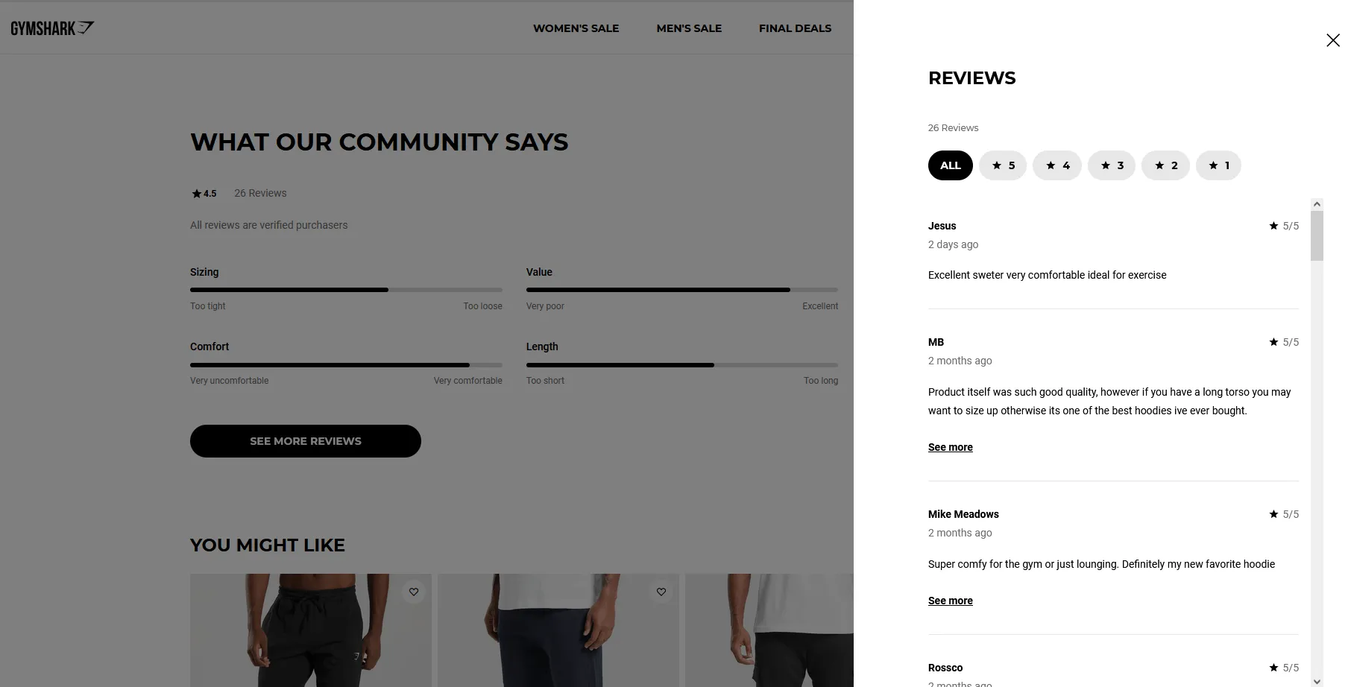Open MEN'S SALE in the navigation
Screen dimensions: 1351x687
pos(688,28)
